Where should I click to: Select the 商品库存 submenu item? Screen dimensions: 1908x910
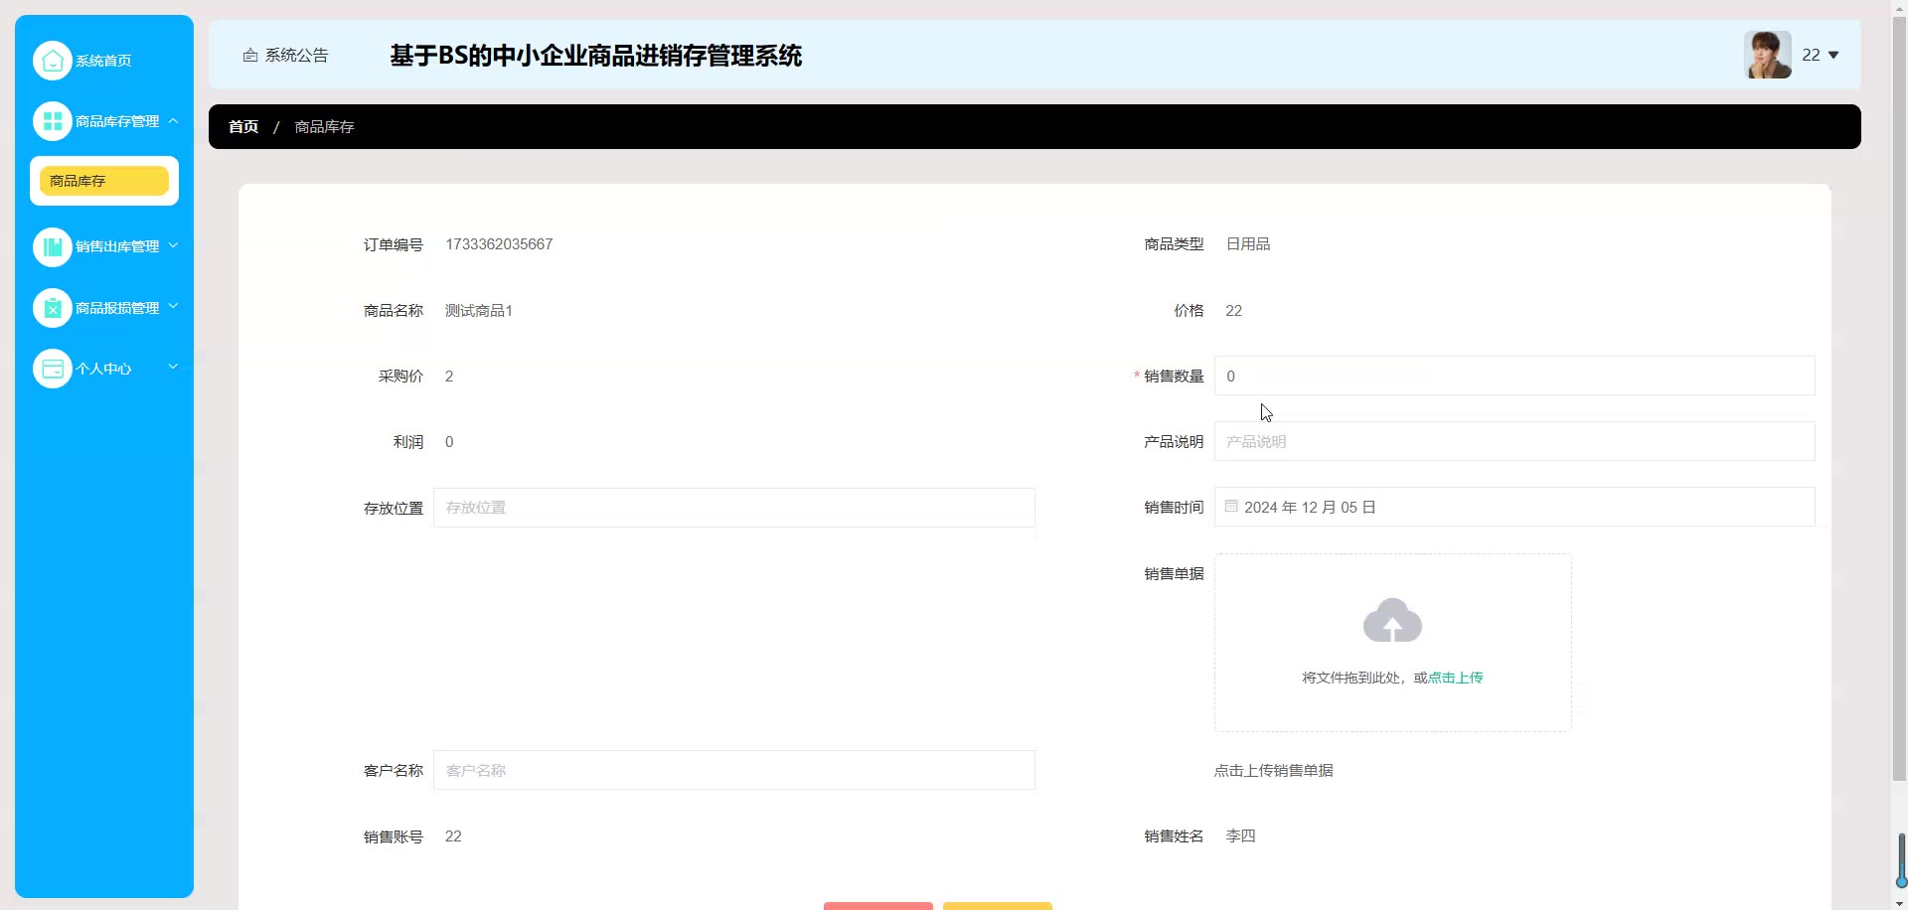pyautogui.click(x=104, y=181)
